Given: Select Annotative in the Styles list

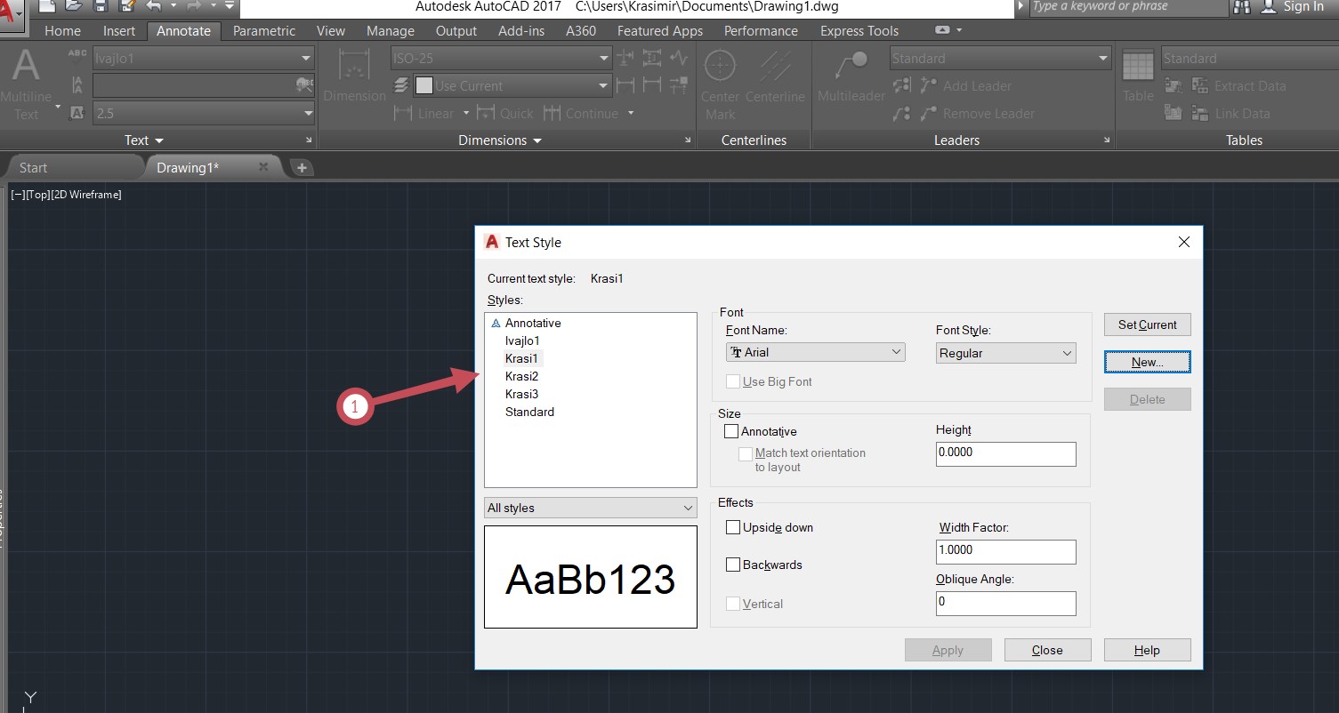Looking at the screenshot, I should coord(533,323).
